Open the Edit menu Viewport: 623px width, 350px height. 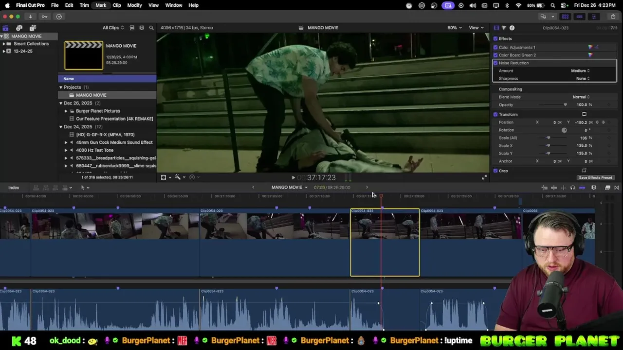69,5
